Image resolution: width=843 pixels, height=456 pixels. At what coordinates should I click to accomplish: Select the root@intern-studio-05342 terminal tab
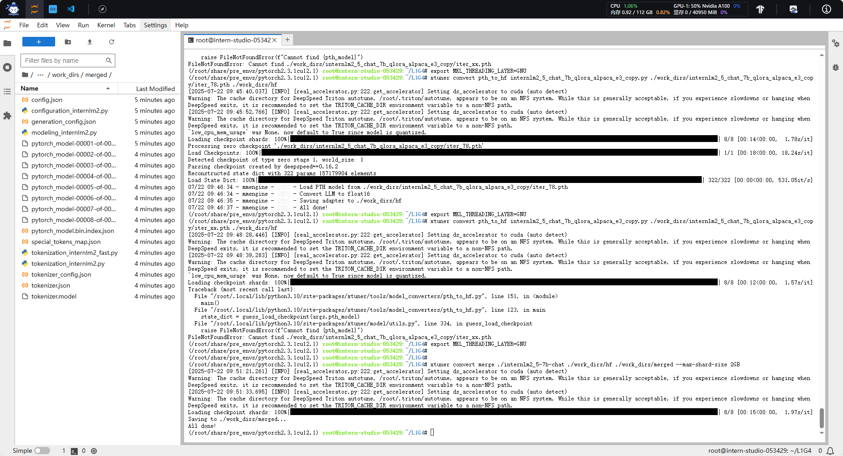click(x=232, y=40)
